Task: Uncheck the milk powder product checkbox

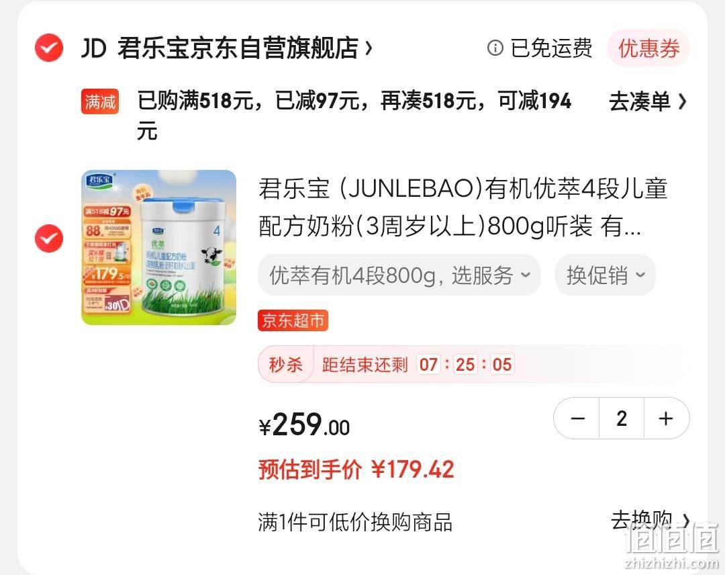Action: 49,238
